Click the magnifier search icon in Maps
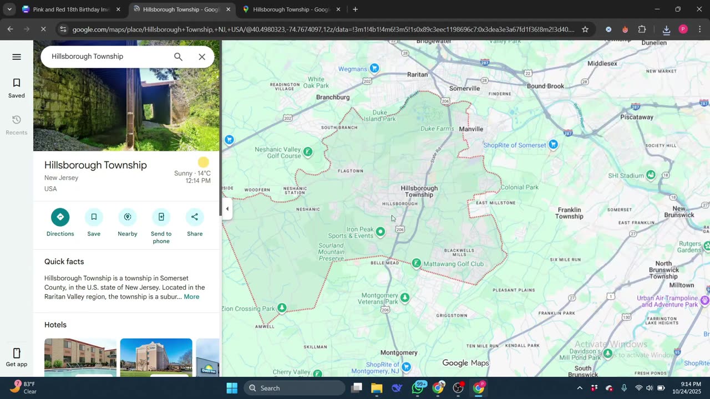Screen dimensions: 710x399 click(x=178, y=57)
